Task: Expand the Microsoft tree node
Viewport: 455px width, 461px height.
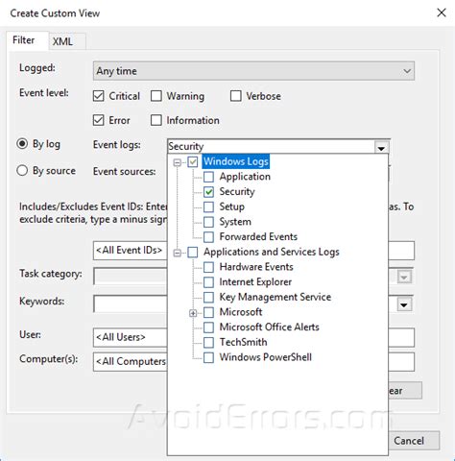Action: click(x=193, y=313)
